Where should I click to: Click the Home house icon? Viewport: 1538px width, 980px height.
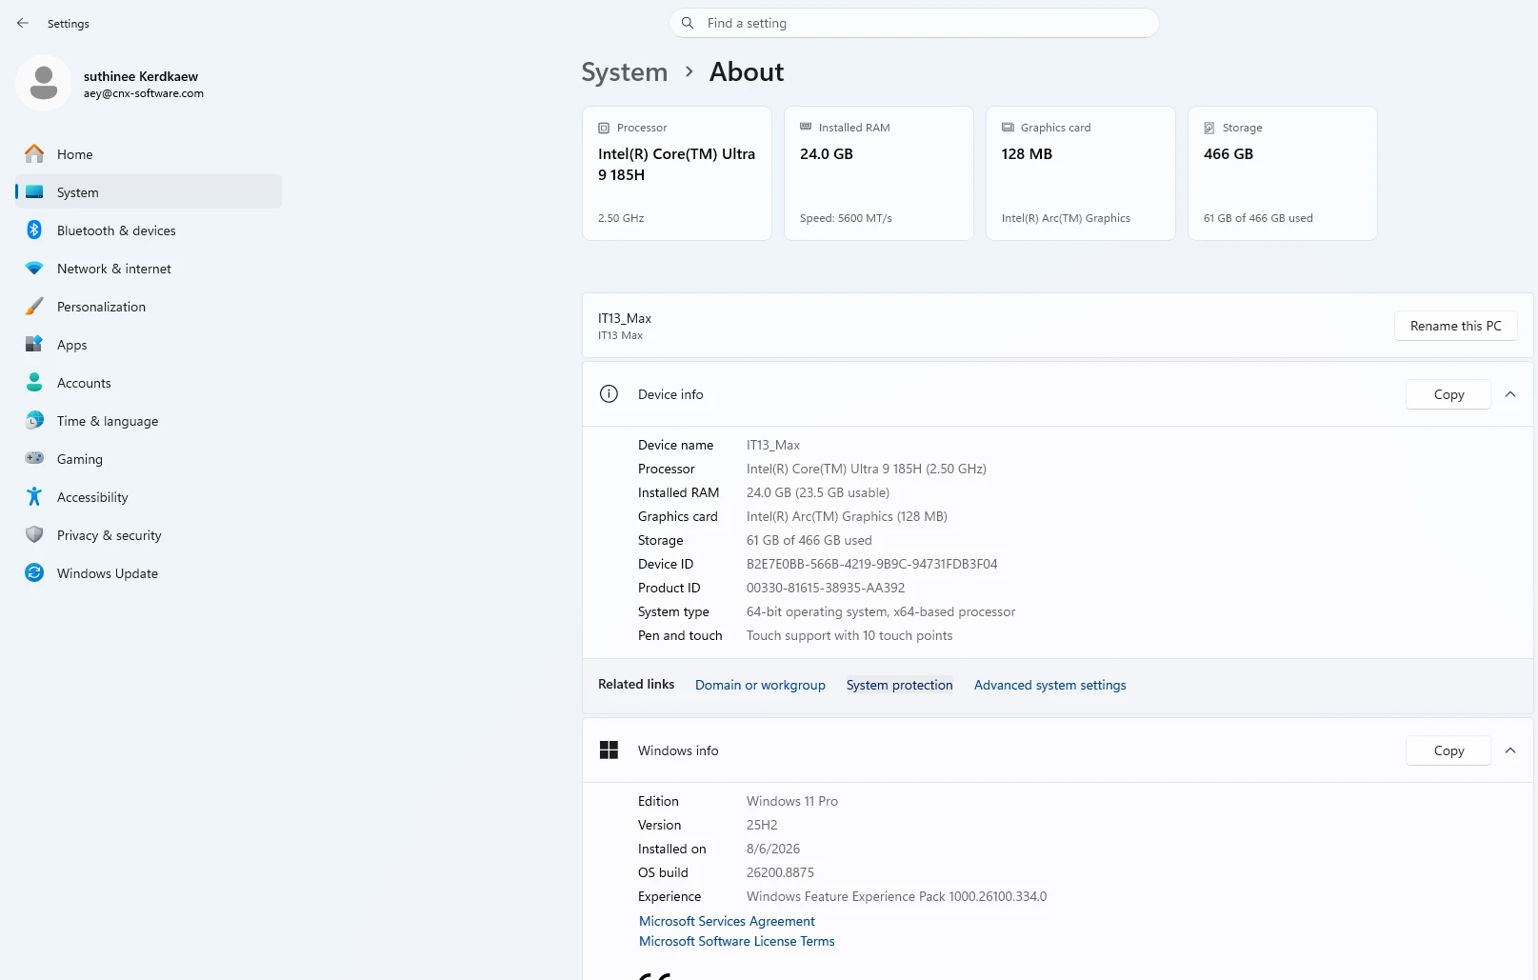coord(34,153)
